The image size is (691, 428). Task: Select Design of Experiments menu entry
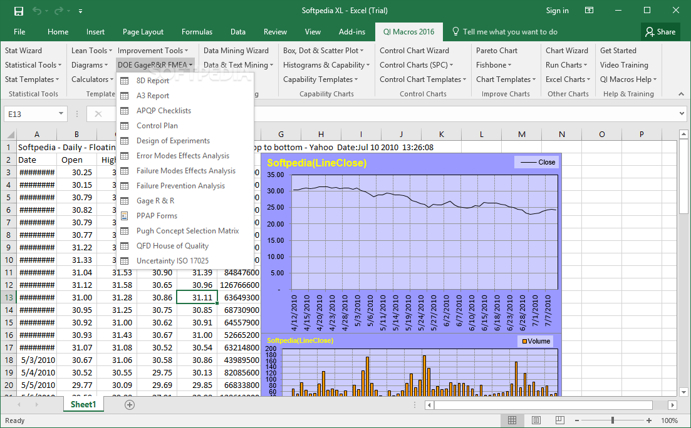173,141
